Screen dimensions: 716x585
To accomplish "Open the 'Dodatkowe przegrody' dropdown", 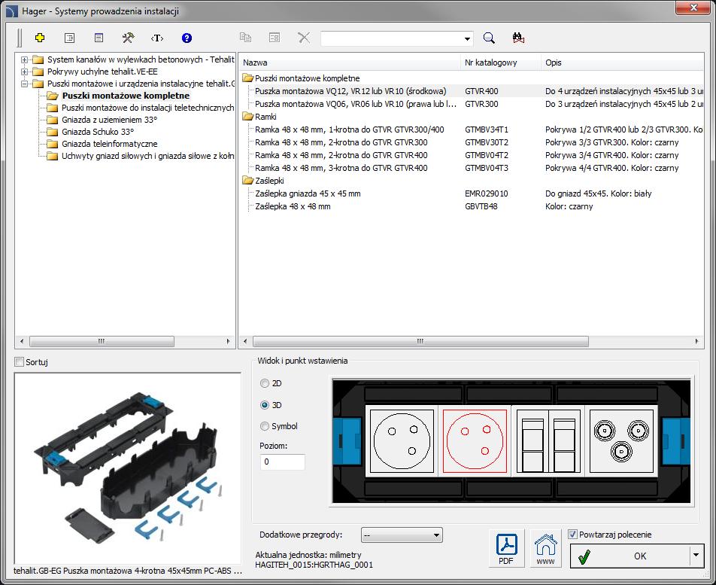I will [402, 535].
